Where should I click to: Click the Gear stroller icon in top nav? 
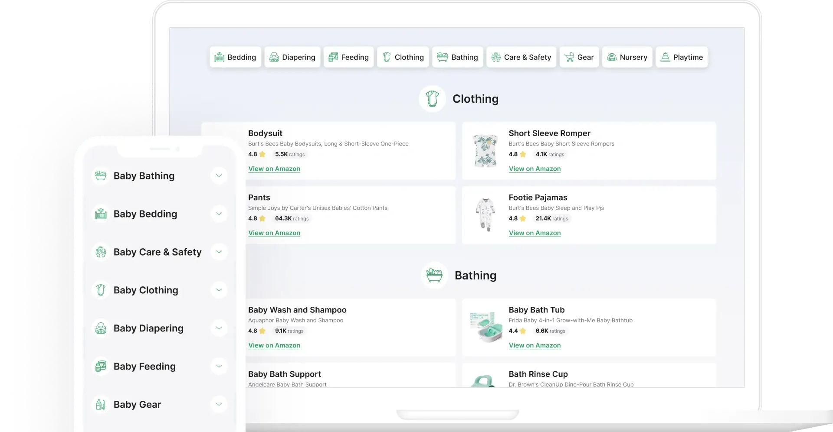569,57
